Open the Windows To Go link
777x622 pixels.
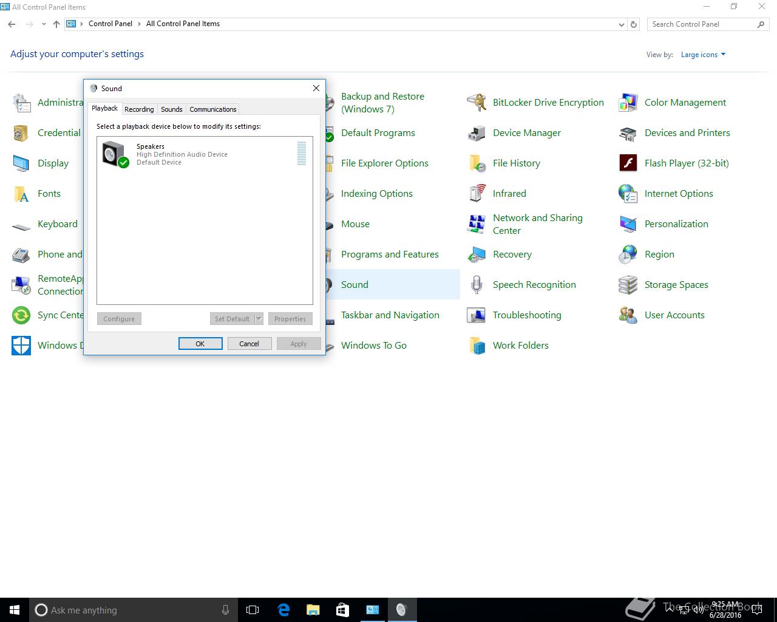pyautogui.click(x=374, y=346)
